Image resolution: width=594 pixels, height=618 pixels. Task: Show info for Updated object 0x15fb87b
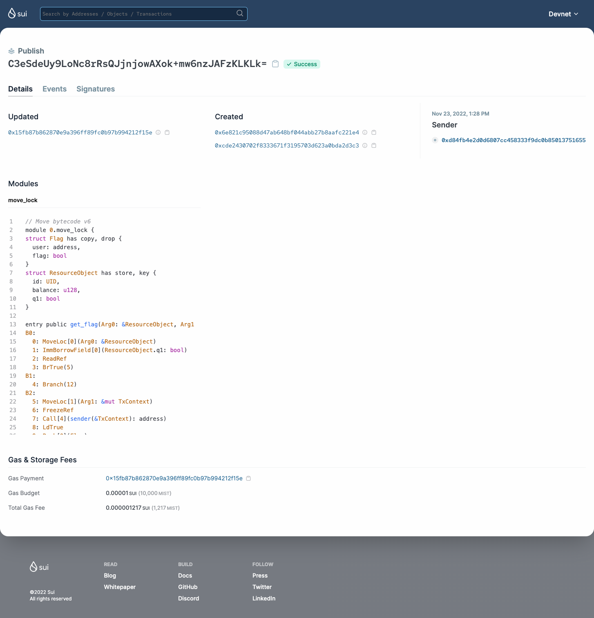[158, 132]
